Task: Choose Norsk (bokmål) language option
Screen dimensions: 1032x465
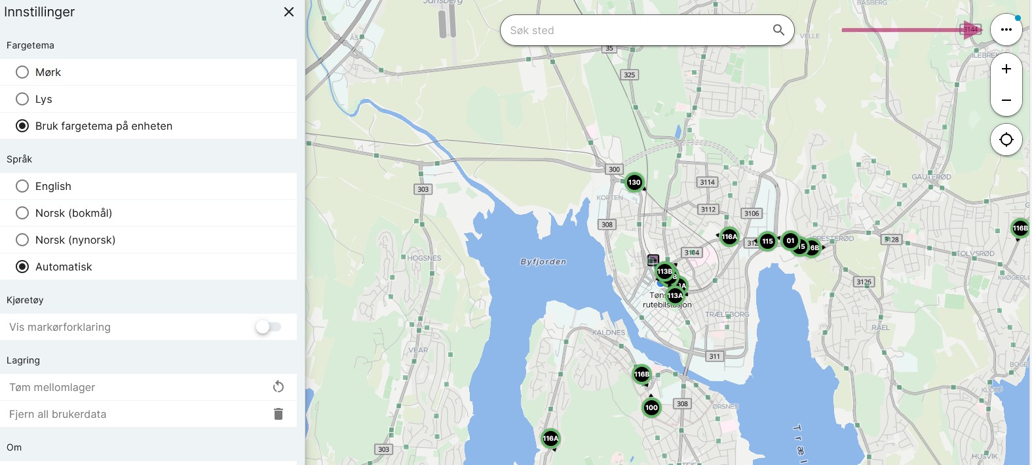Action: click(x=22, y=213)
